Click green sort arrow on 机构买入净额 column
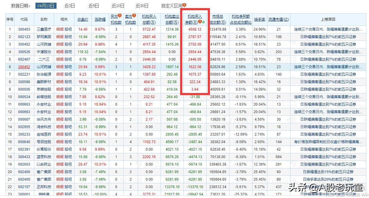 (204, 22)
